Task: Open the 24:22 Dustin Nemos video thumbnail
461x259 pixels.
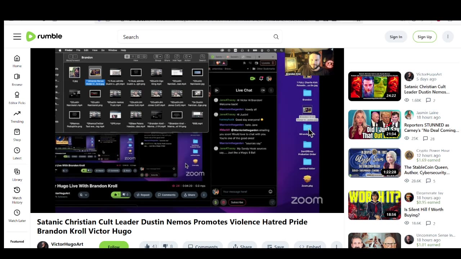Action: point(375,86)
